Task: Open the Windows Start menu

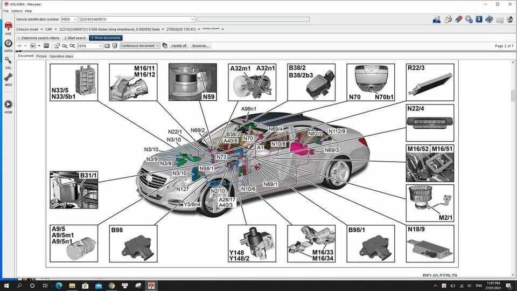Action: [x=6, y=286]
